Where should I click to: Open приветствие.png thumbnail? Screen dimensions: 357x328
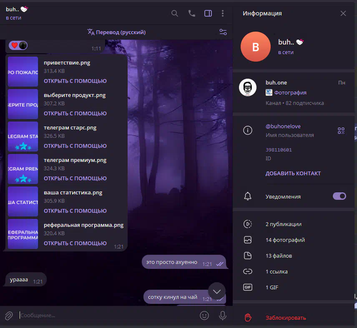pos(23,72)
